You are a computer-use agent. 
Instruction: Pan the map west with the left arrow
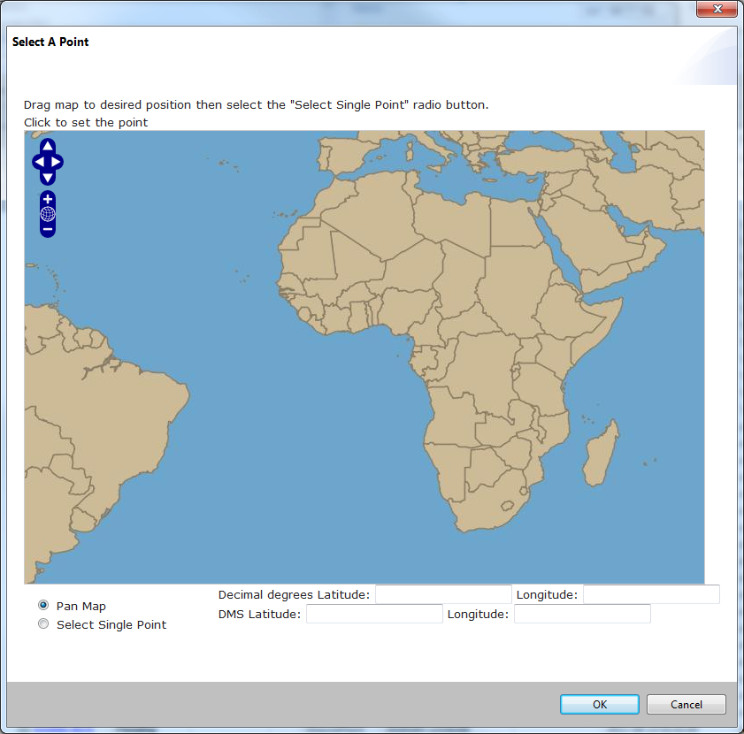click(x=39, y=162)
